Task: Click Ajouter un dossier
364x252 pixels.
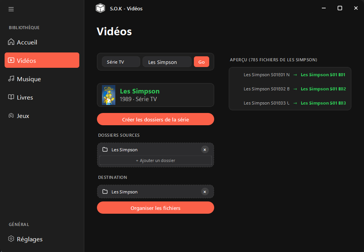Action: pos(156,160)
